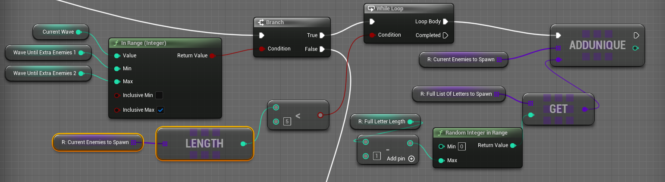Click the Random Integer Return Value pin
The image size is (665, 182).
[x=512, y=146]
